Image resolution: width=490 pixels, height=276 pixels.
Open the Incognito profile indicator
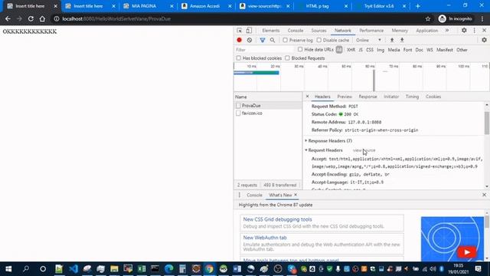(x=456, y=18)
